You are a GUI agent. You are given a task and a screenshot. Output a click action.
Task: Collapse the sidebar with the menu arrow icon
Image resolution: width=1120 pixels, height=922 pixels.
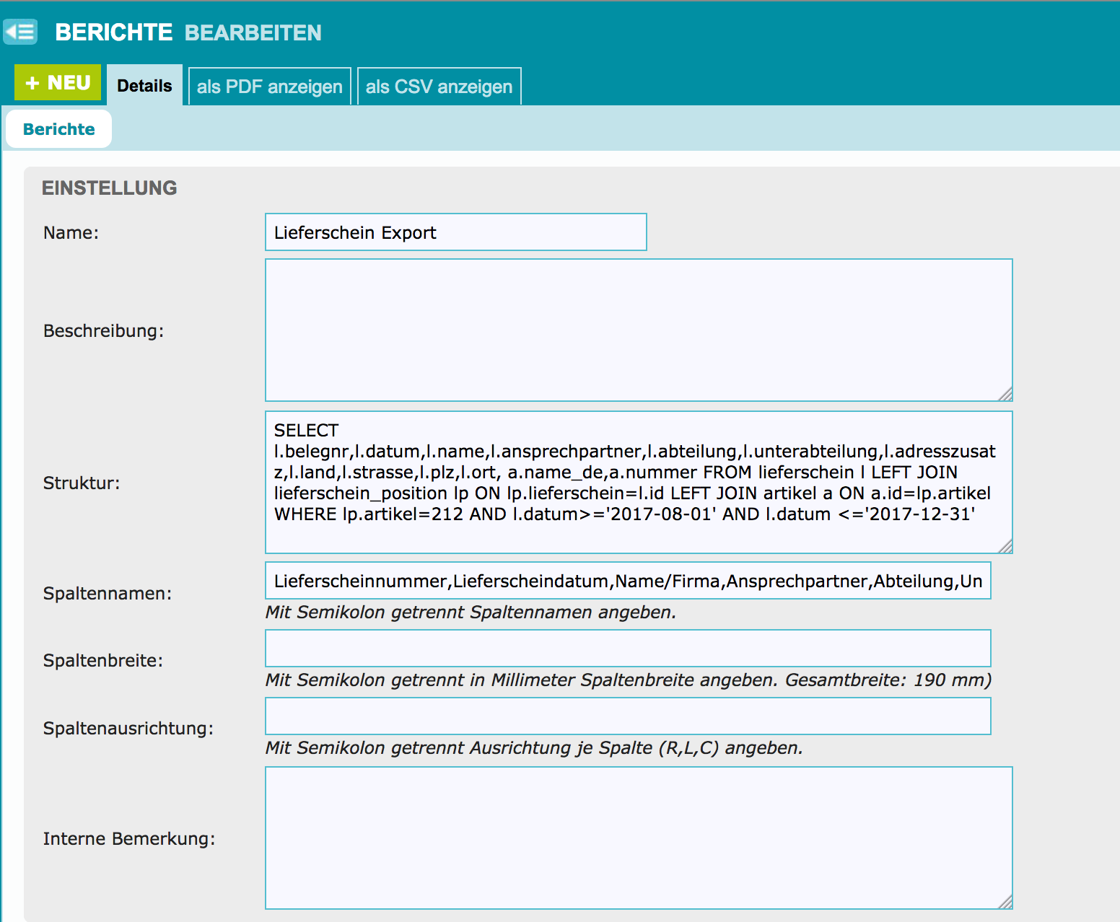(20, 32)
